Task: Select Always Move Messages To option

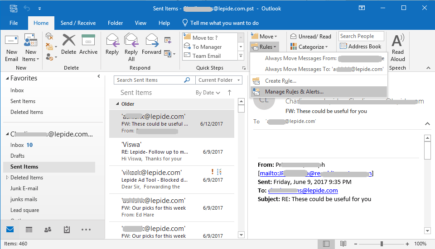Action: point(319,69)
